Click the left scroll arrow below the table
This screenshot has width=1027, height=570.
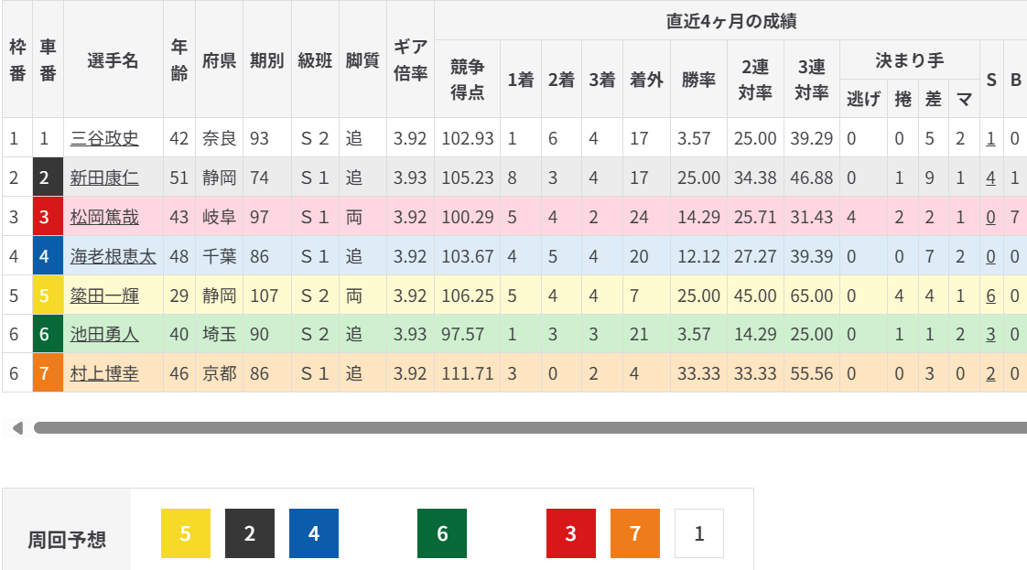pos(16,427)
